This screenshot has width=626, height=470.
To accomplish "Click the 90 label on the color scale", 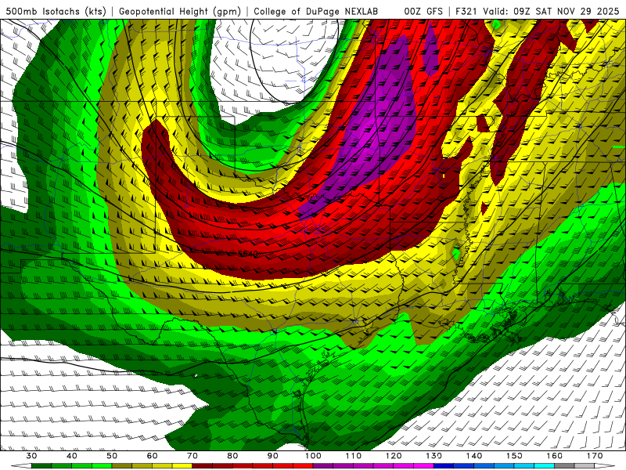I will tap(272, 456).
